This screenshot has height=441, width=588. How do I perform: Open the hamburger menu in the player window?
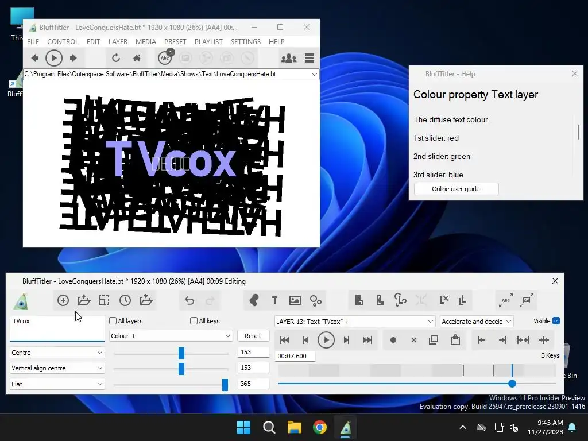tap(310, 58)
